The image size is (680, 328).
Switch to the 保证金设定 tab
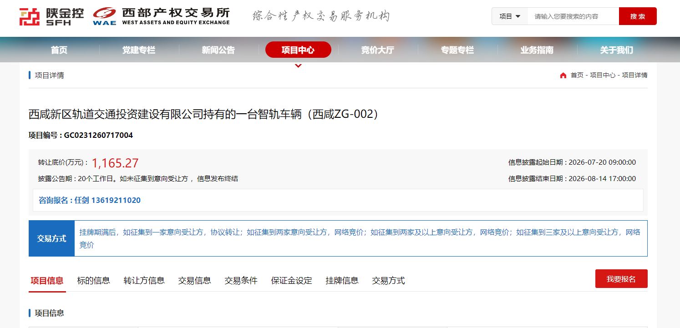[x=291, y=281]
